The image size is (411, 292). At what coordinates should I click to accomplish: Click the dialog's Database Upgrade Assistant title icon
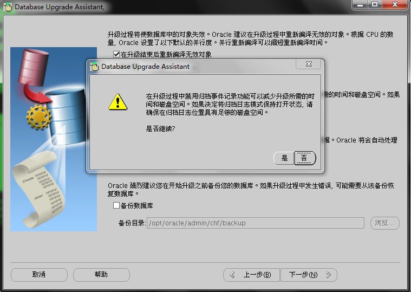point(94,67)
